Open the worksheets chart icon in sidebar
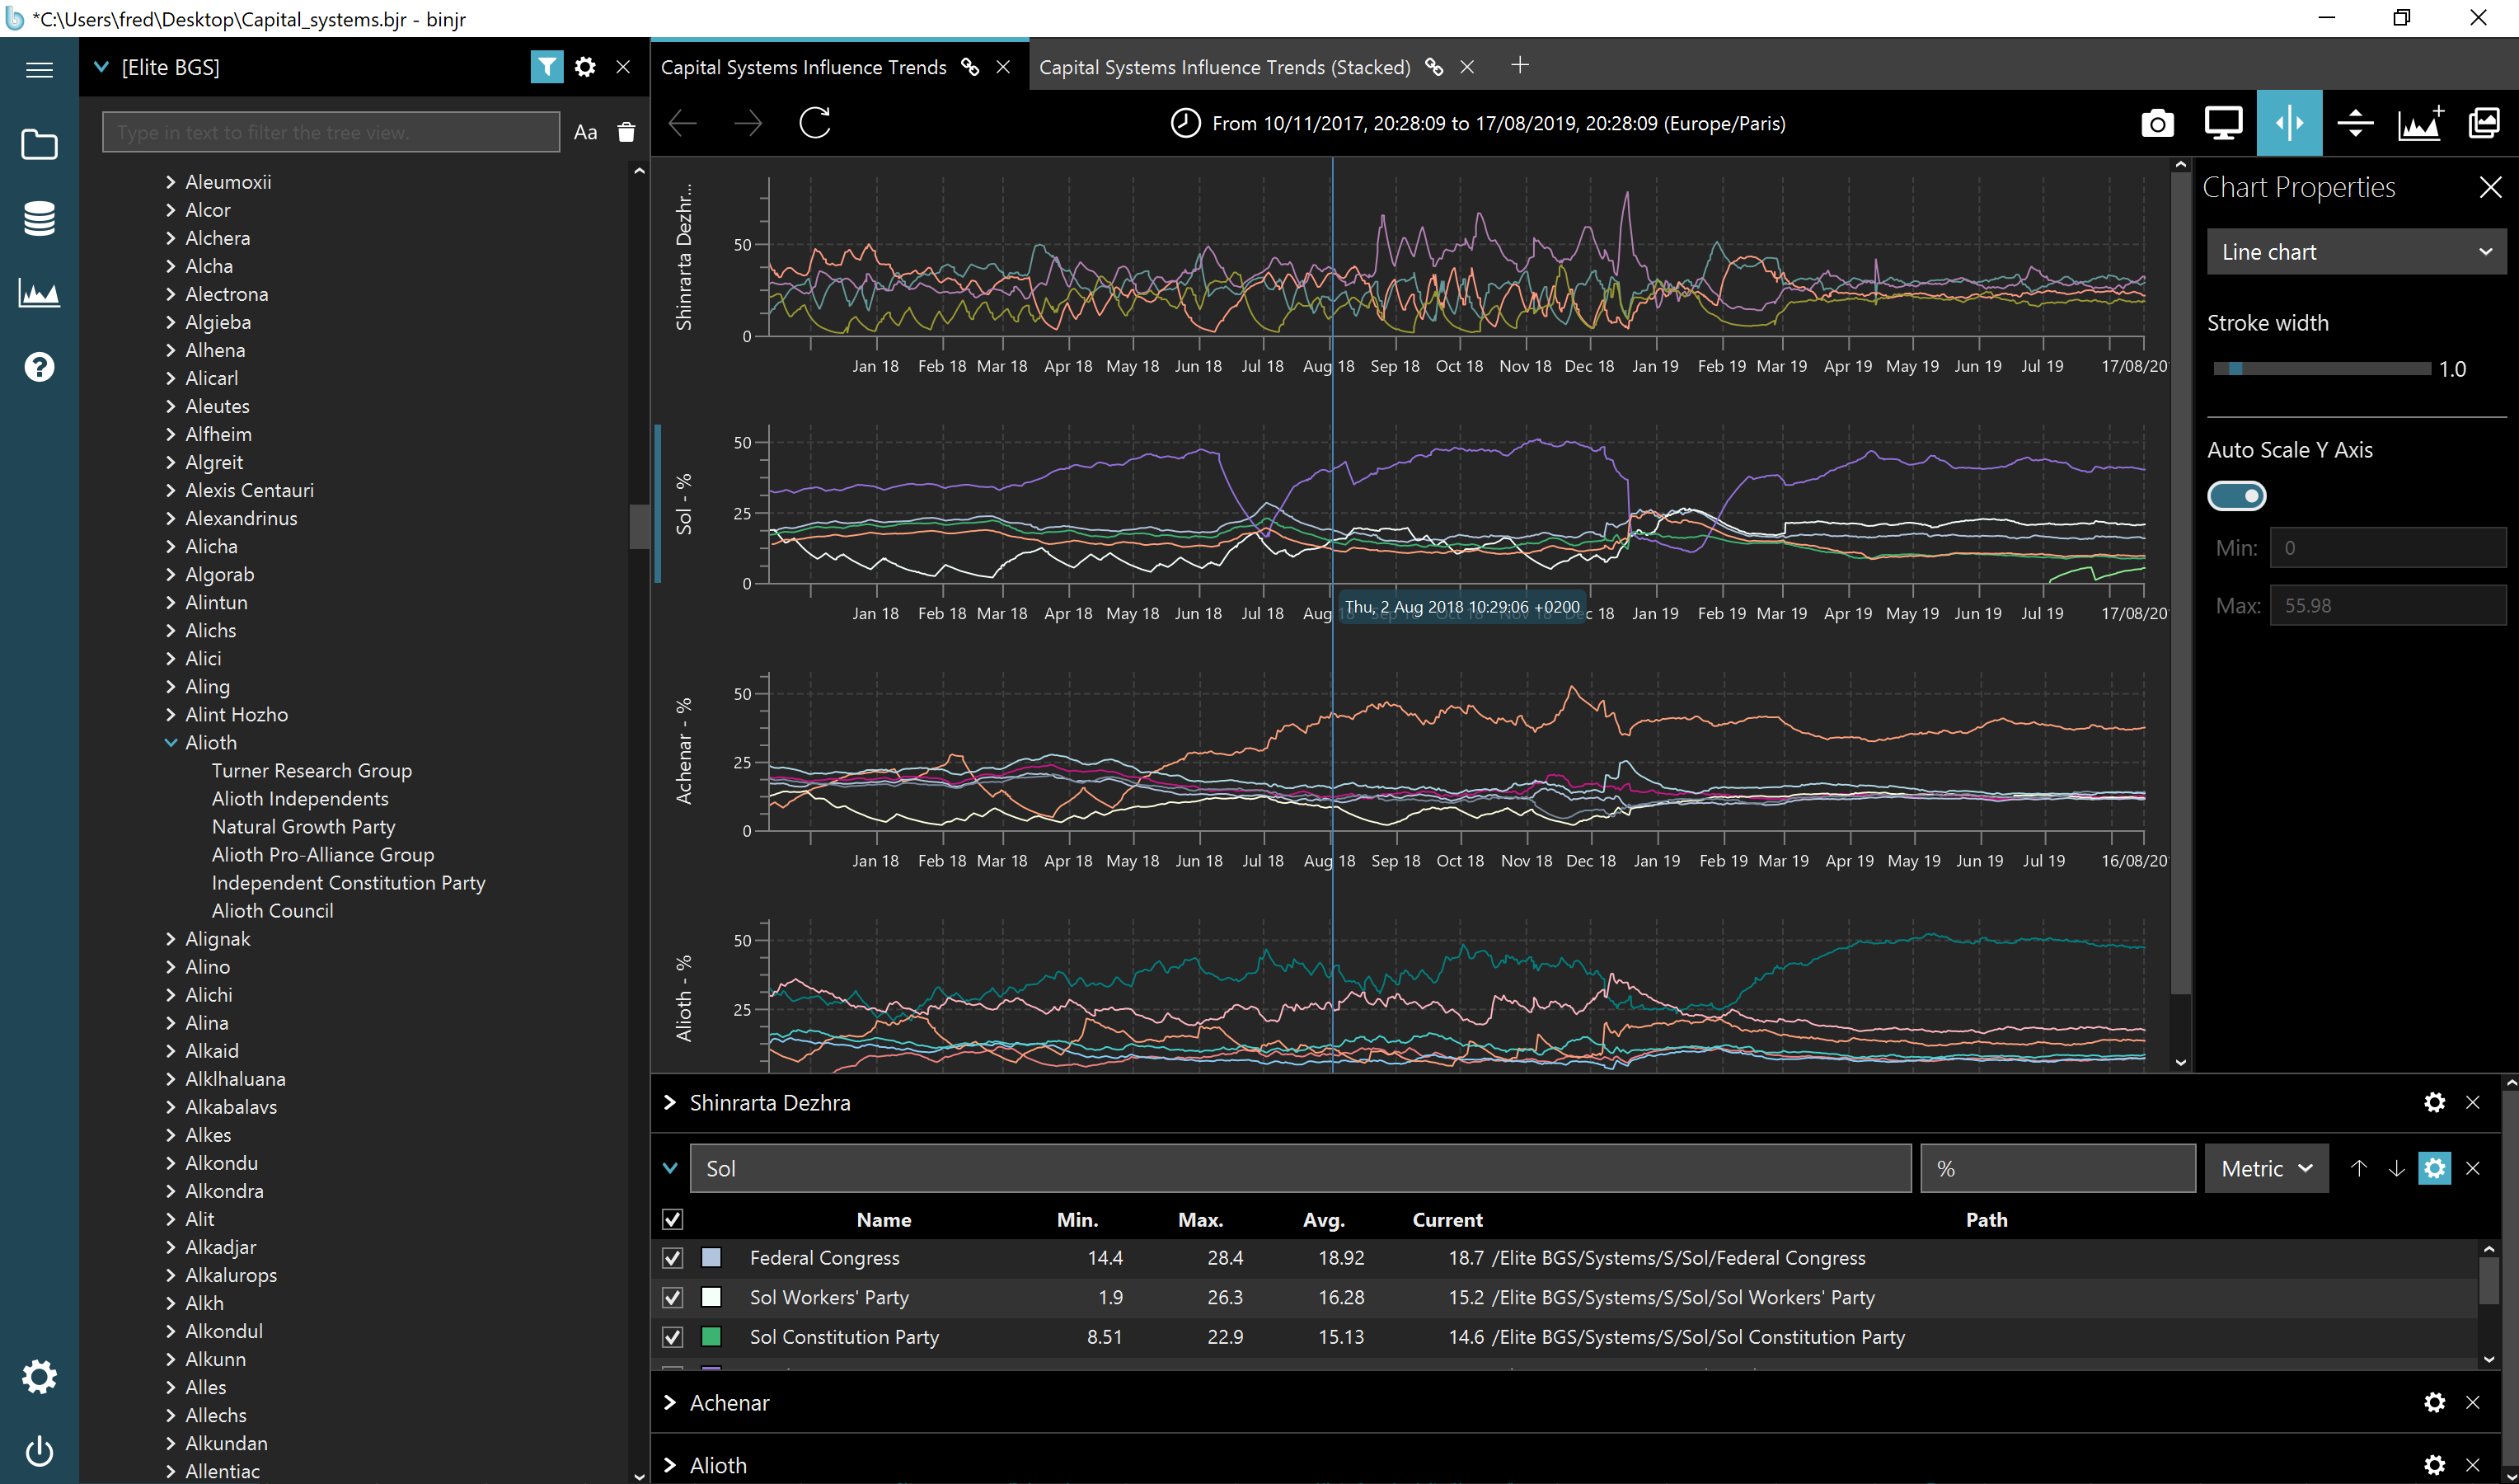 pos(39,293)
